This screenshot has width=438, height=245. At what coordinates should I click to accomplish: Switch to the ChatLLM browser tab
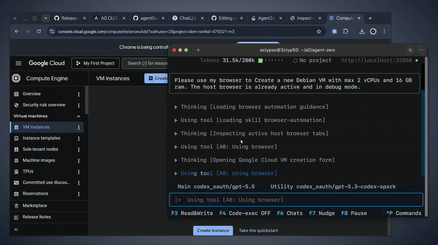point(187,18)
